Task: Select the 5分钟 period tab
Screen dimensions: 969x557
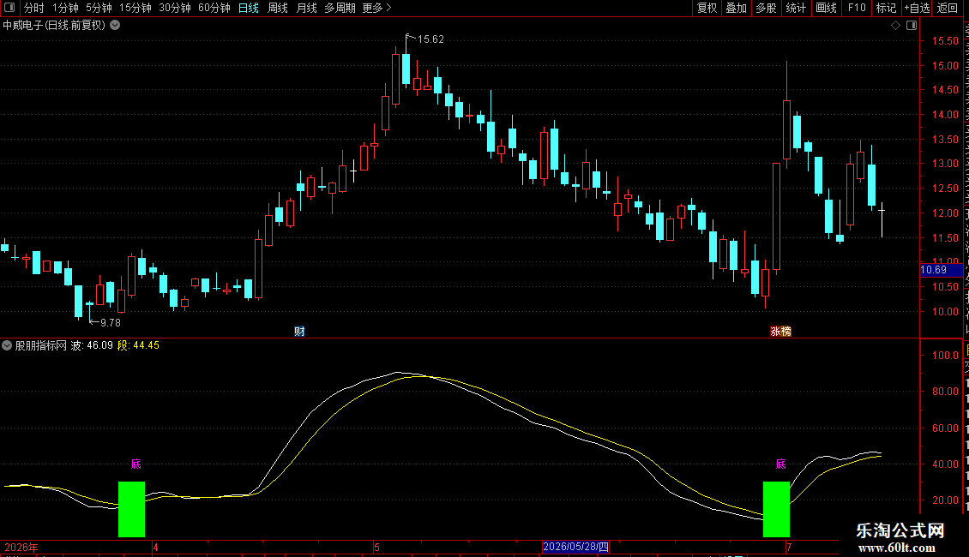Action: coord(99,8)
